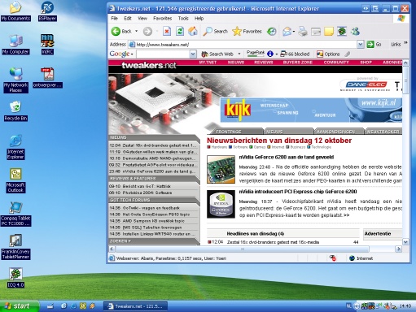The height and width of the screenshot is (312, 416).
Task: Click Google toolbar Search Web button
Action: pyautogui.click(x=217, y=54)
